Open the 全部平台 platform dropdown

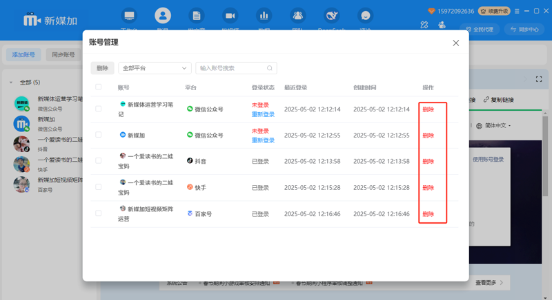[x=155, y=68]
